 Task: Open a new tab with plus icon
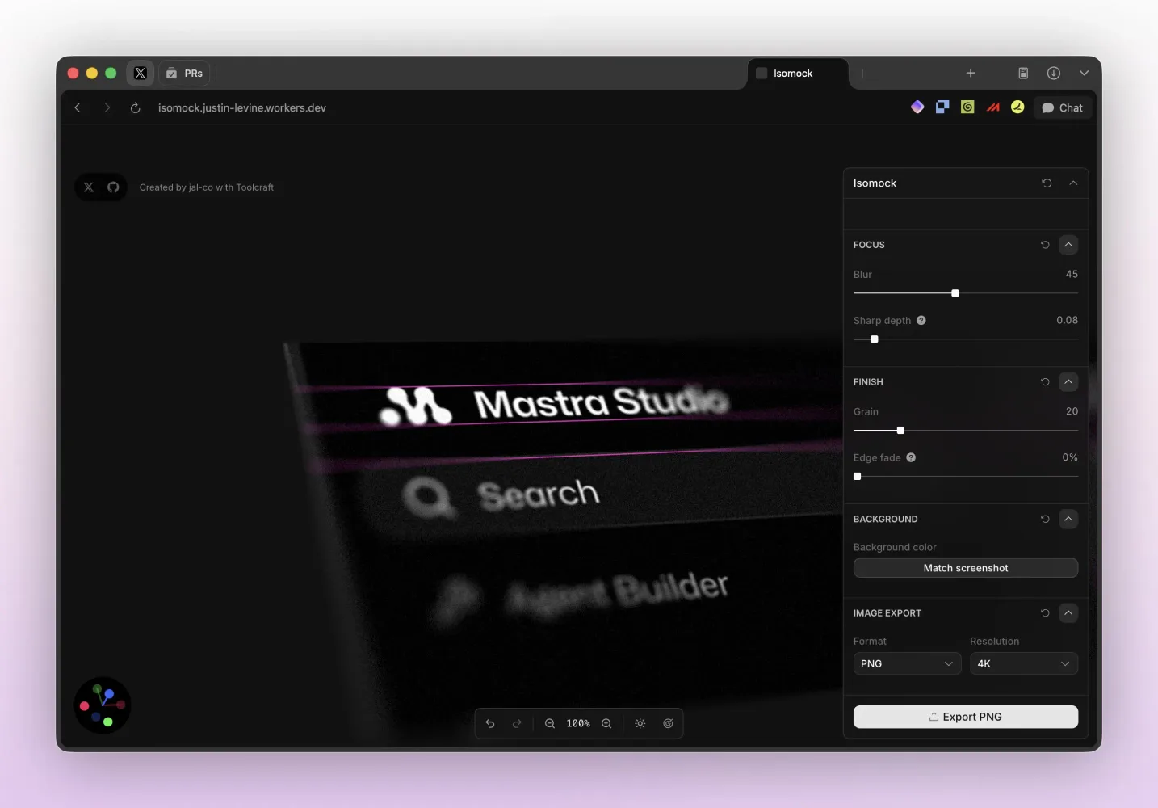pos(971,74)
